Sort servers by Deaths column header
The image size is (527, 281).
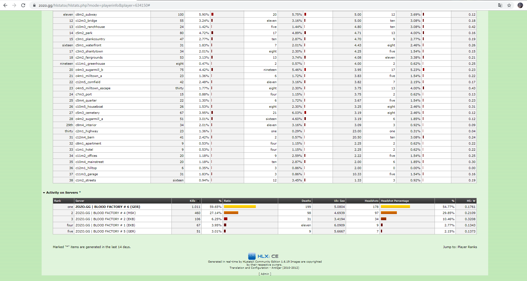(x=306, y=201)
